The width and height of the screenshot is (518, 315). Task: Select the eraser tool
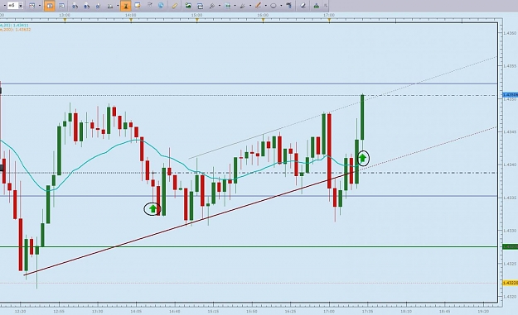point(303,5)
